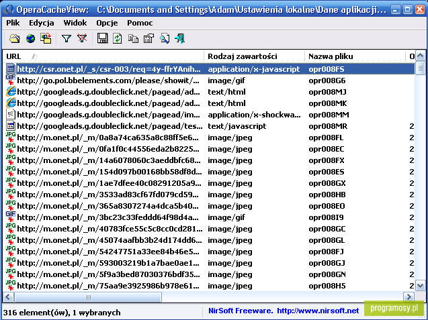The height and width of the screenshot is (320, 428).
Task: Open the Edycja menu
Action: click(42, 23)
